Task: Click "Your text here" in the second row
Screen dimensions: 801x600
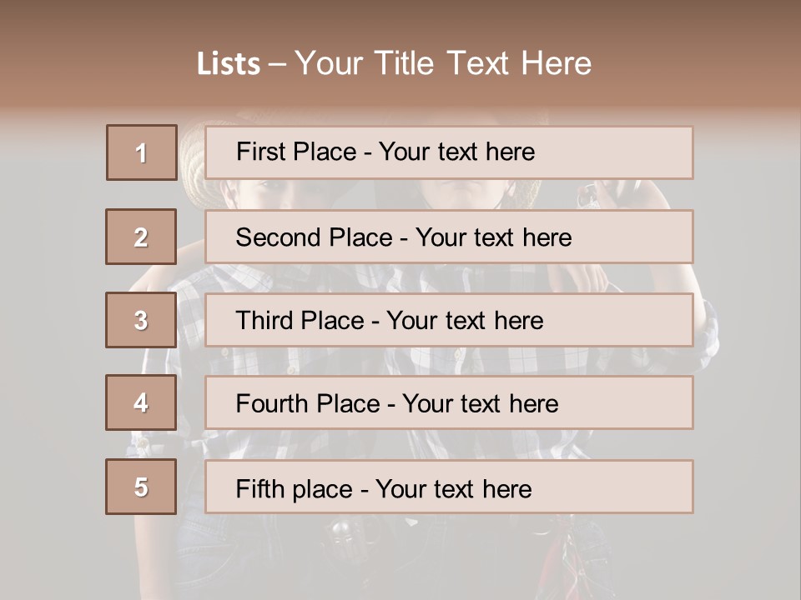Action: [493, 237]
